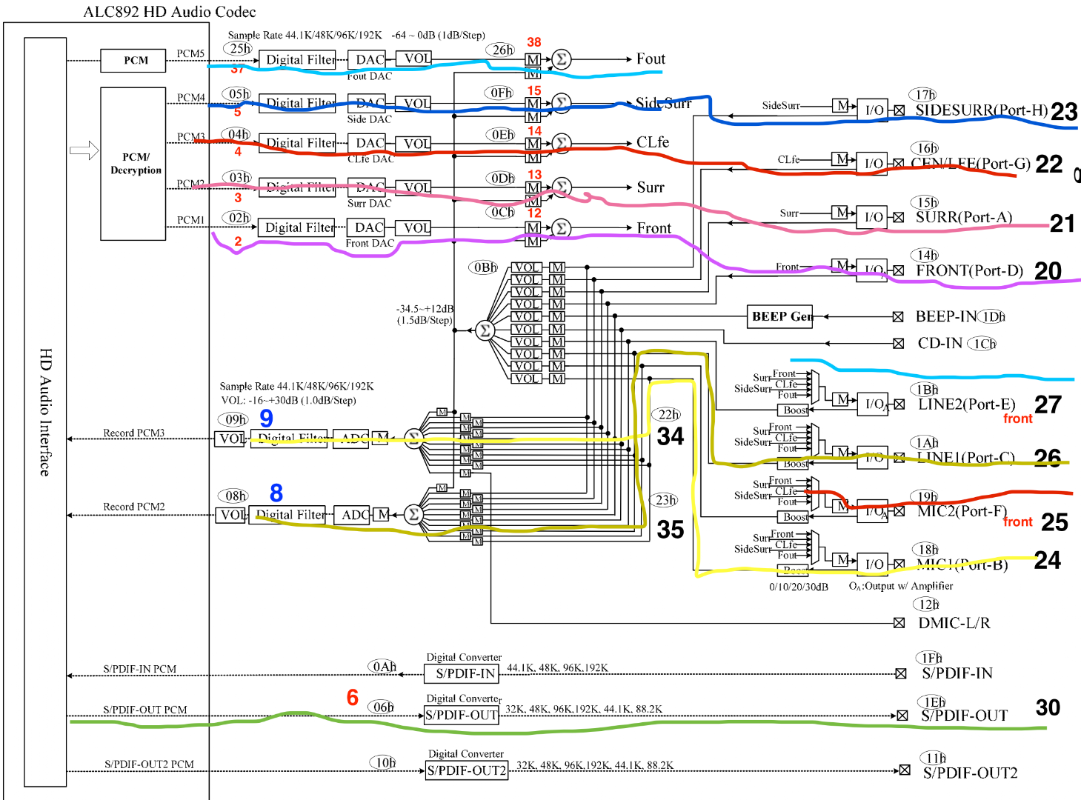The height and width of the screenshot is (800, 1081).
Task: Click the "-34.5~+12dB" mixer gain text
Action: [x=425, y=308]
